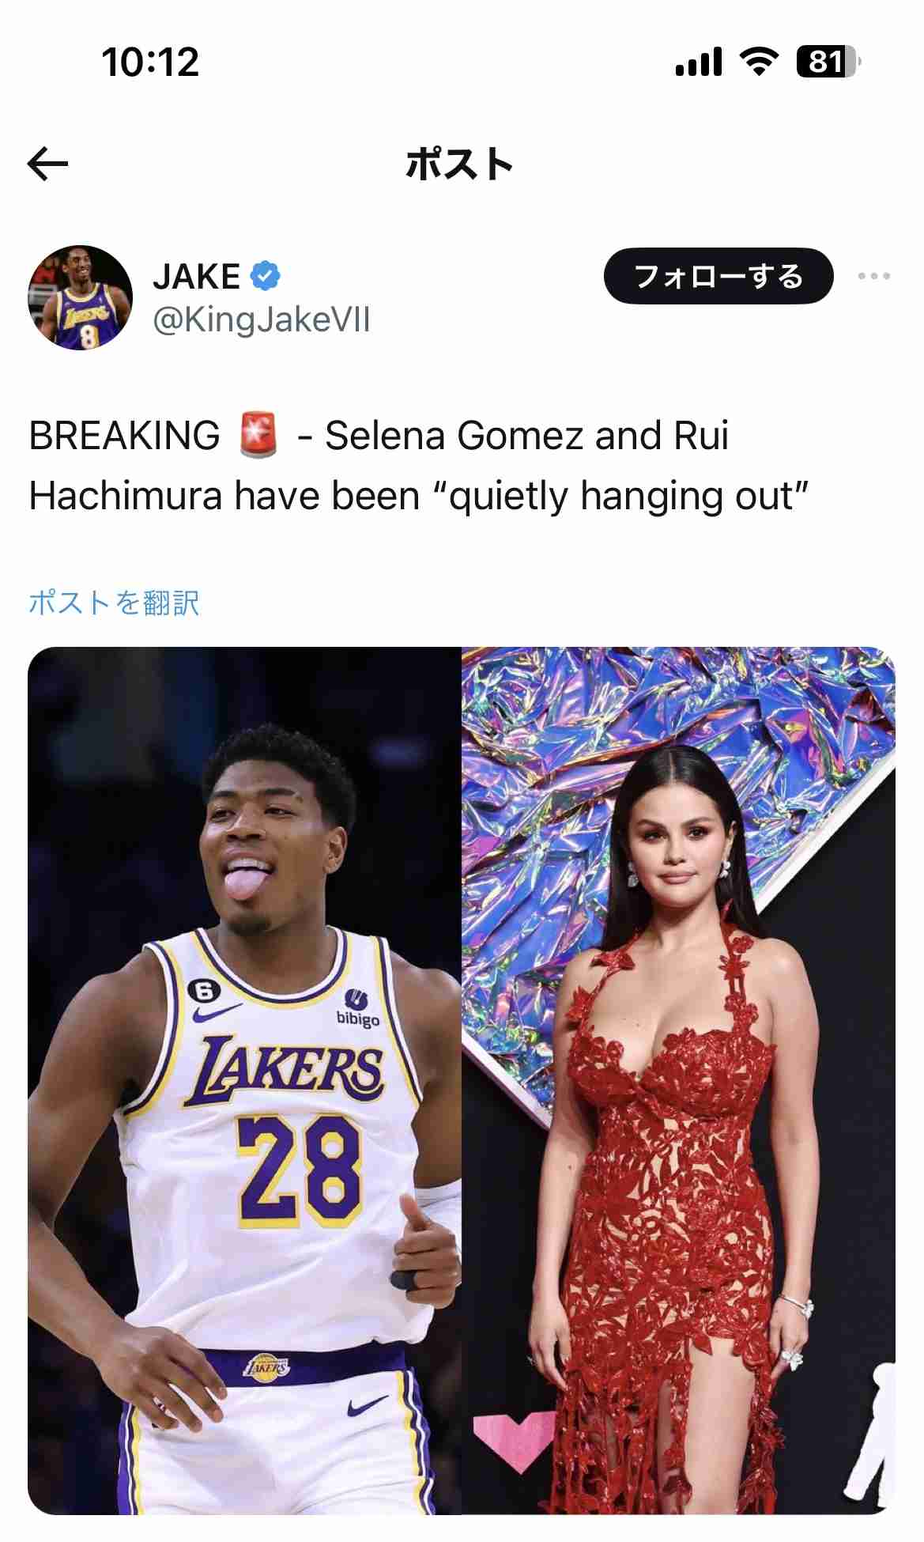This screenshot has width=924, height=1542.
Task: Translate the post via ポストを翻訳
Action: click(x=114, y=603)
